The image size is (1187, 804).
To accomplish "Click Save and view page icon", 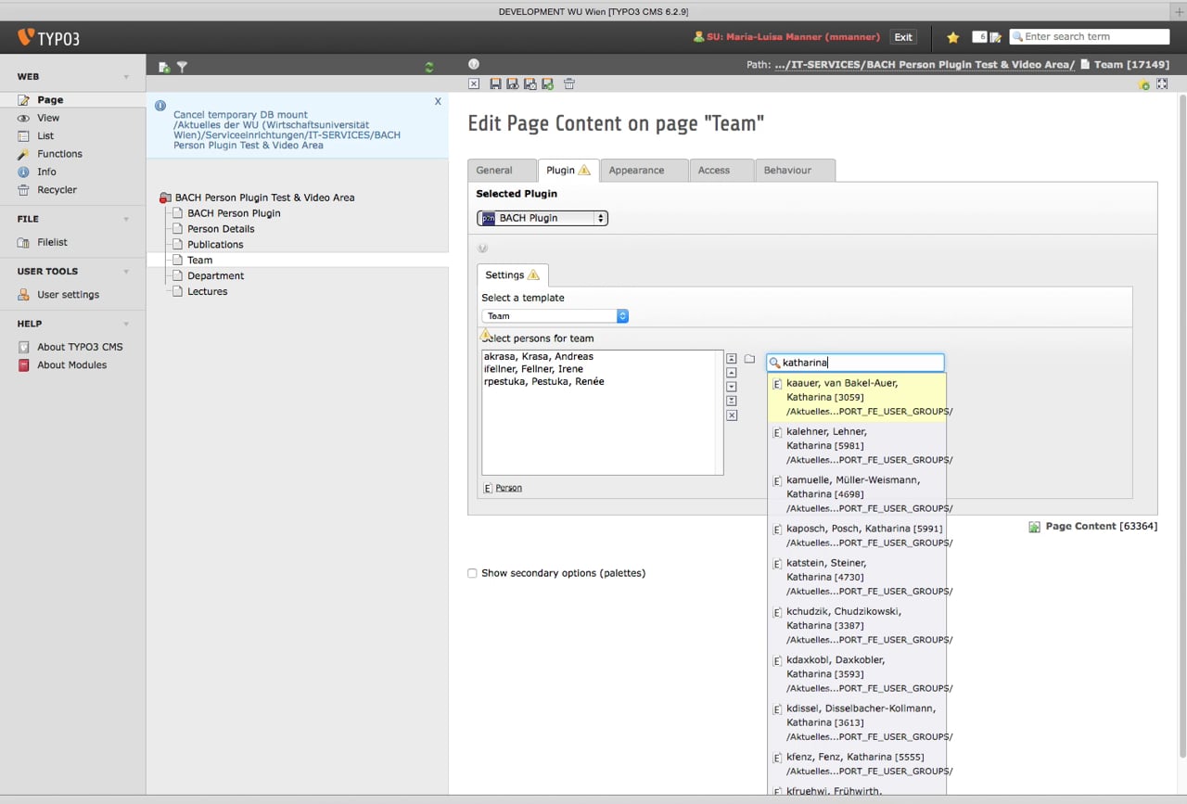I will tap(513, 83).
